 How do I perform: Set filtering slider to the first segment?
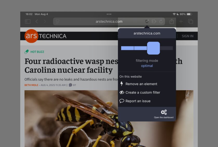[x=127, y=48]
